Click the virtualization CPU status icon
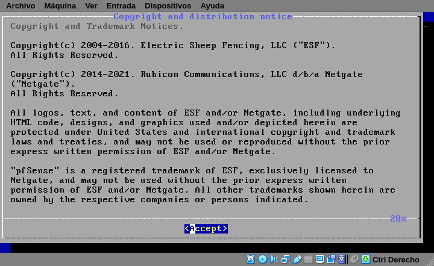The width and height of the screenshot is (434, 266). [x=342, y=259]
